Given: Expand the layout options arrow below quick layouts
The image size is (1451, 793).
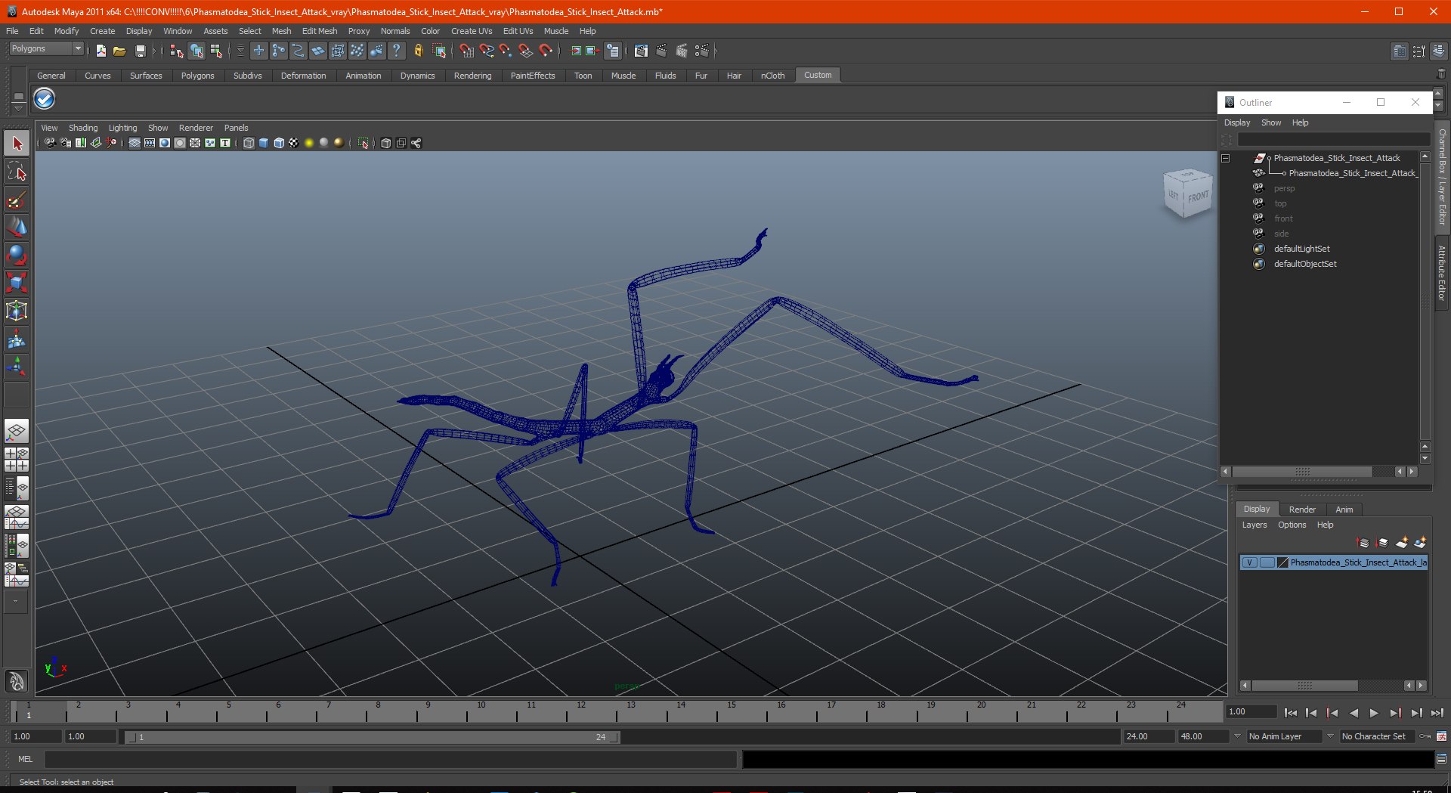Looking at the screenshot, I should pos(16,602).
